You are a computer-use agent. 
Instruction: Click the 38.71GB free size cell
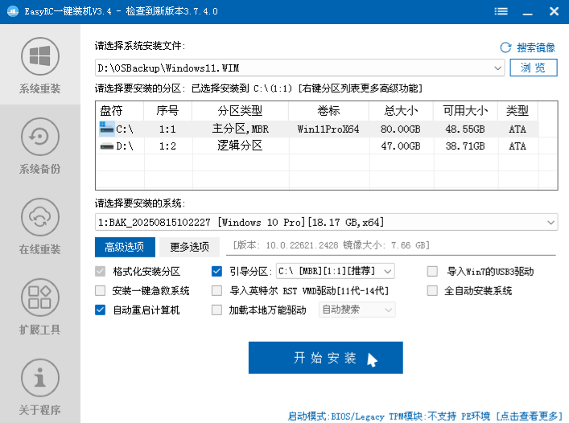click(465, 146)
